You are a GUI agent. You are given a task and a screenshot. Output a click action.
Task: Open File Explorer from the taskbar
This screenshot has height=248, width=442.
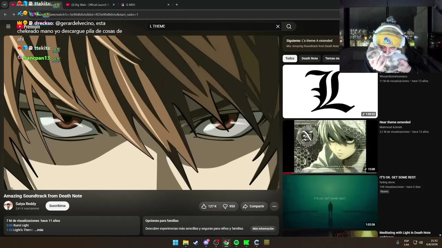point(186,242)
